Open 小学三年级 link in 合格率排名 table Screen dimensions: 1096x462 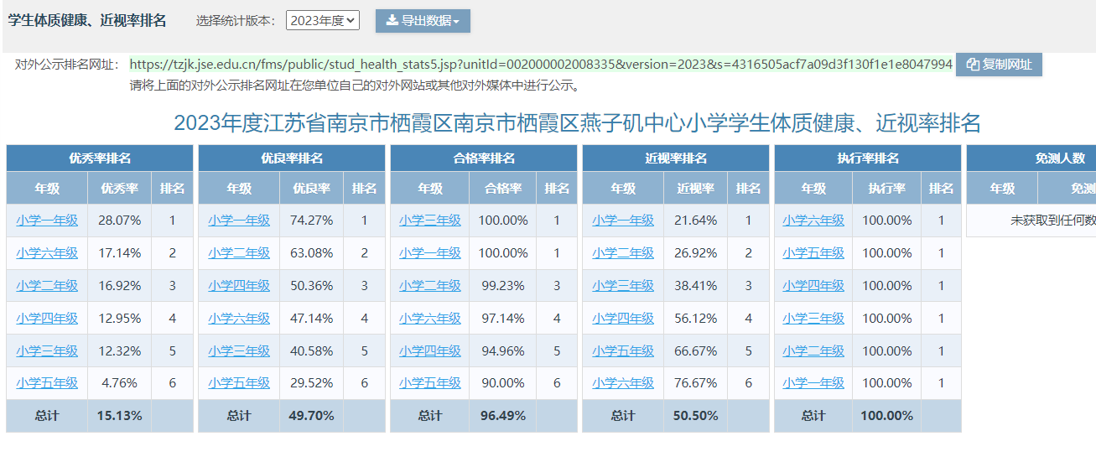click(x=430, y=221)
